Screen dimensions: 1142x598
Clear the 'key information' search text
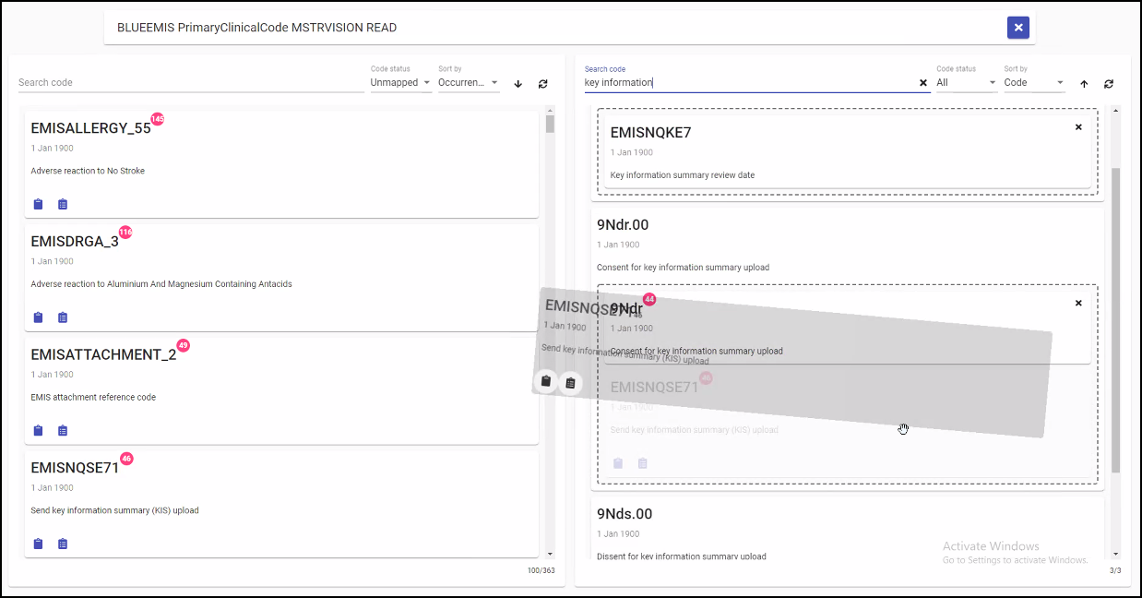(x=922, y=83)
